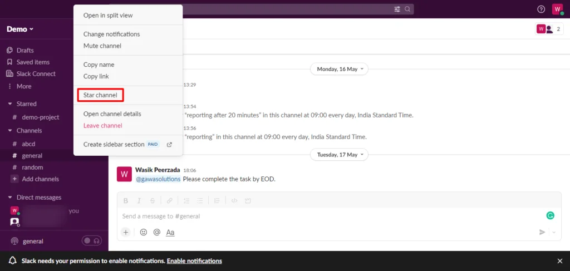Viewport: 570px width, 271px height.
Task: Apply italic formatting in composer
Action: click(139, 200)
